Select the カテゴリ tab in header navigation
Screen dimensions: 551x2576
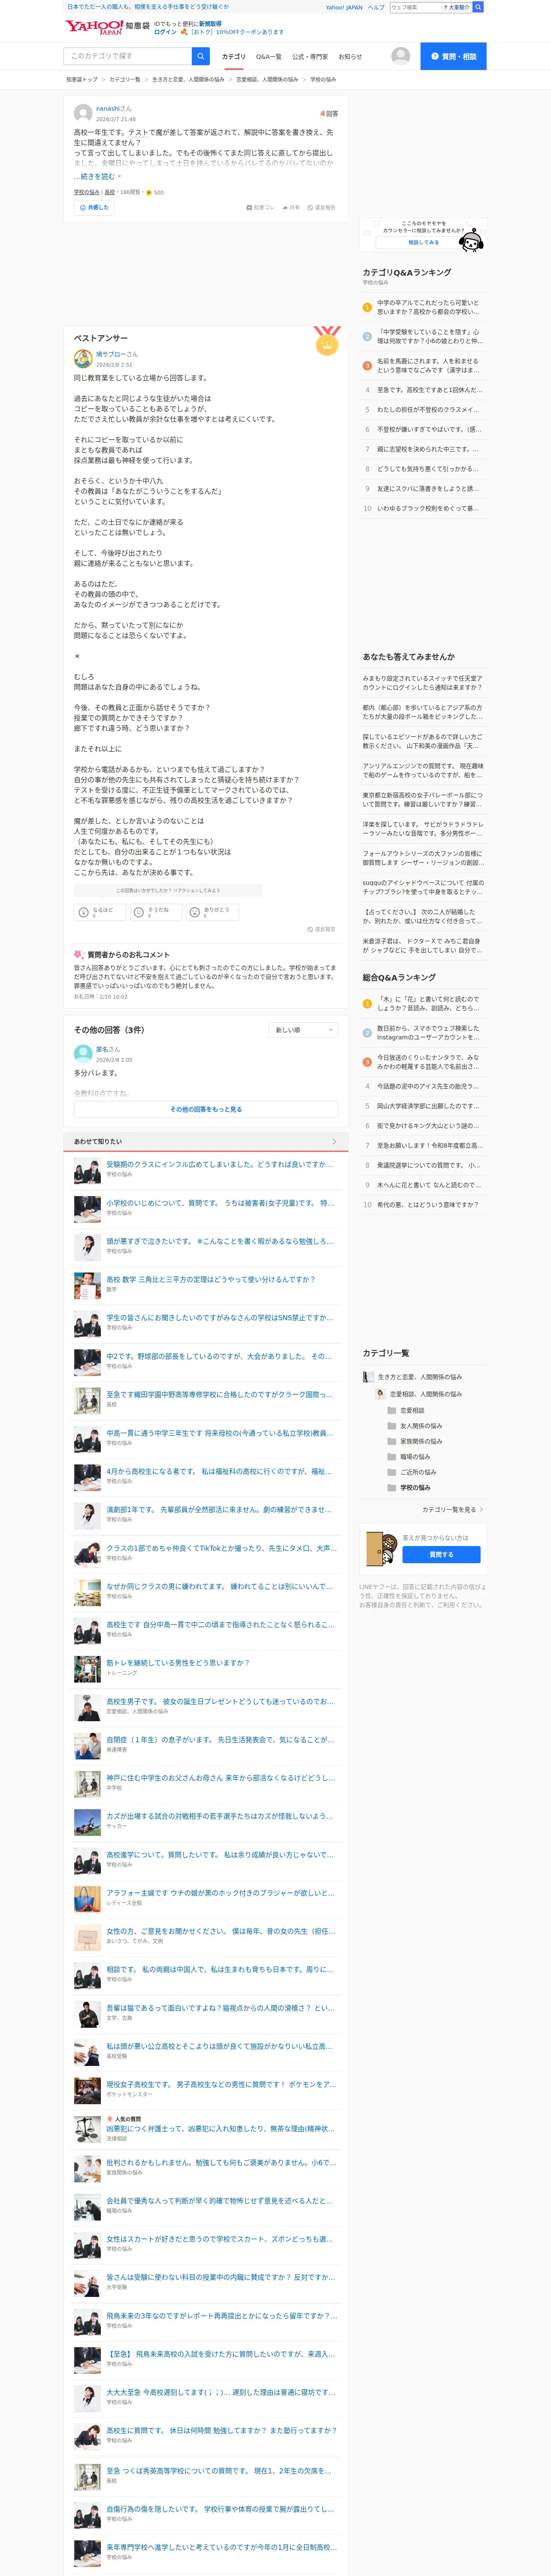tap(233, 57)
